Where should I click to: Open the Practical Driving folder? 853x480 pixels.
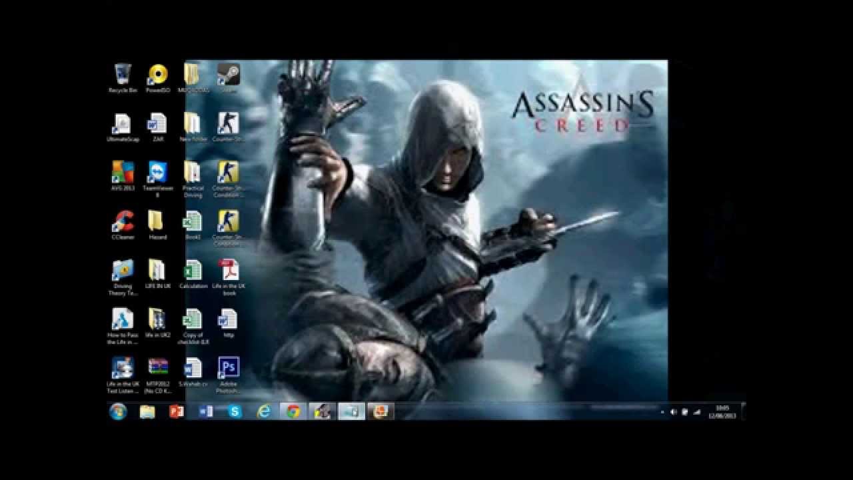point(193,179)
